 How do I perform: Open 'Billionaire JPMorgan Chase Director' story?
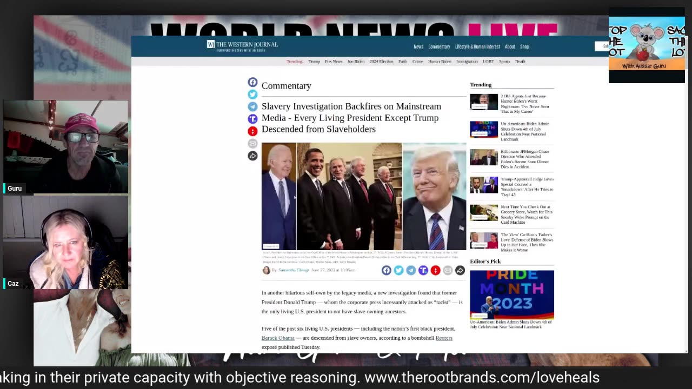click(x=525, y=159)
